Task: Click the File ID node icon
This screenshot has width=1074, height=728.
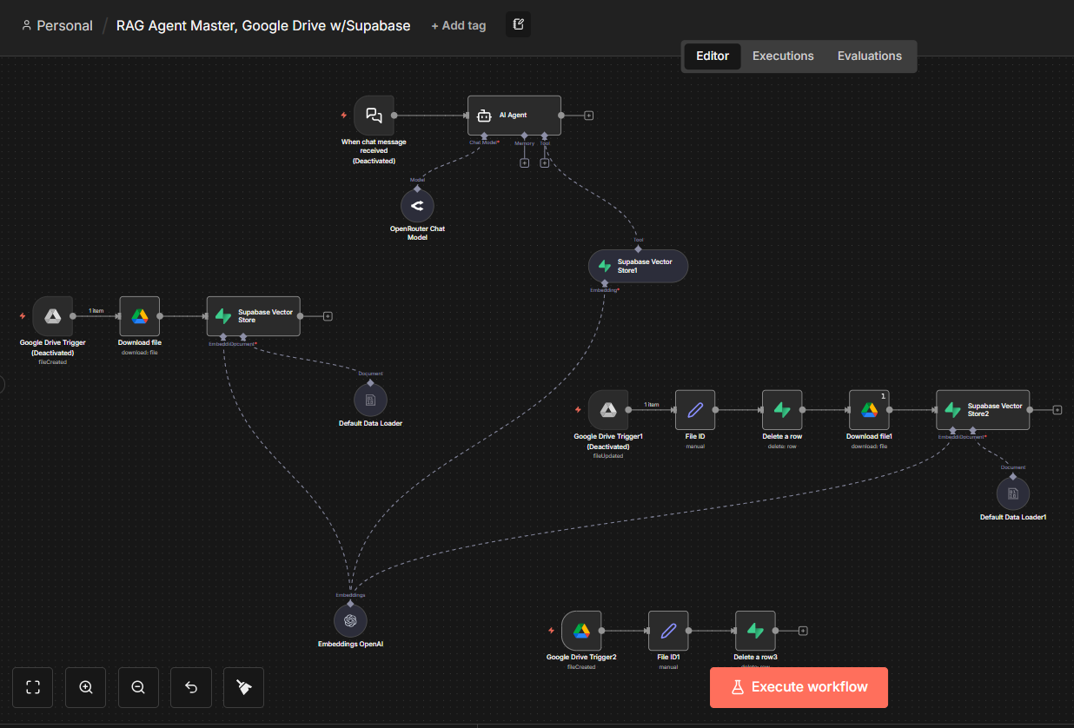Action: pos(694,409)
